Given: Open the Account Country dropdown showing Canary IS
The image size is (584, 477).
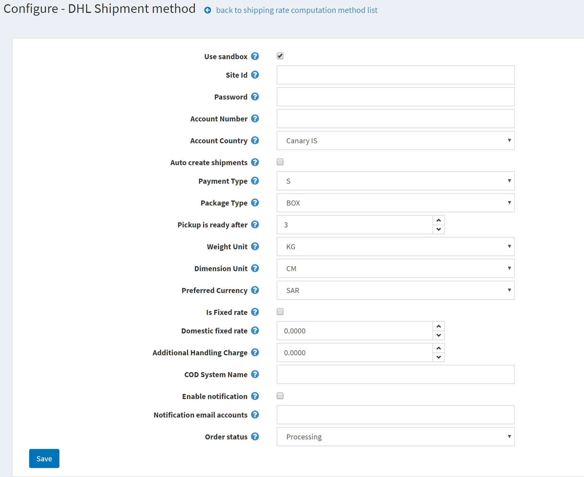Looking at the screenshot, I should click(x=396, y=141).
